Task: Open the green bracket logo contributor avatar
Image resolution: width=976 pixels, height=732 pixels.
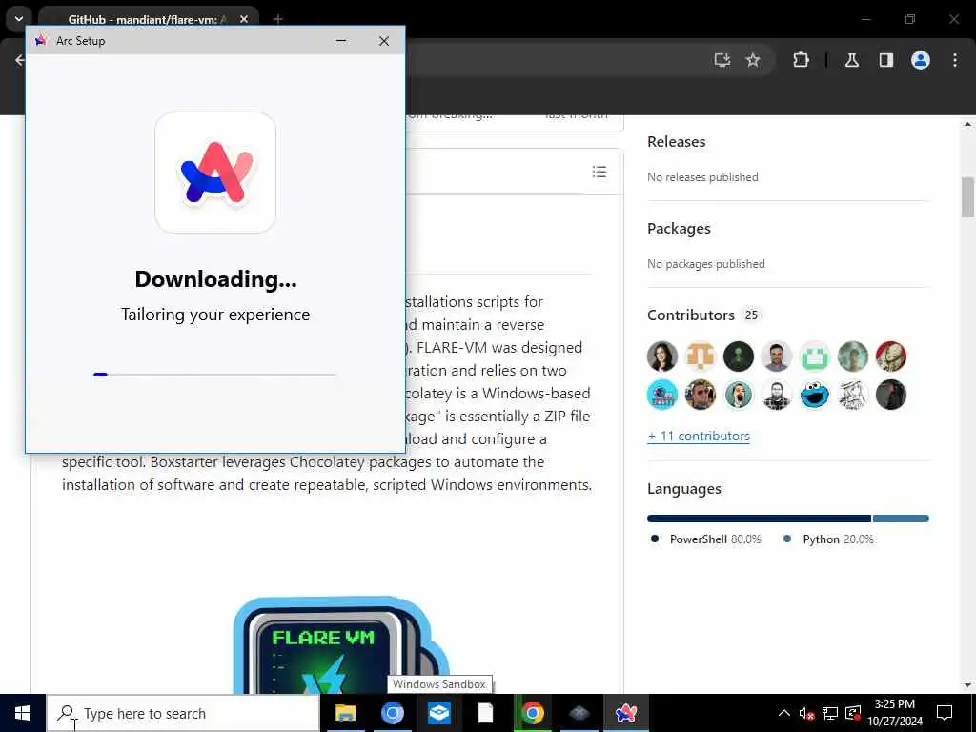Action: (815, 356)
